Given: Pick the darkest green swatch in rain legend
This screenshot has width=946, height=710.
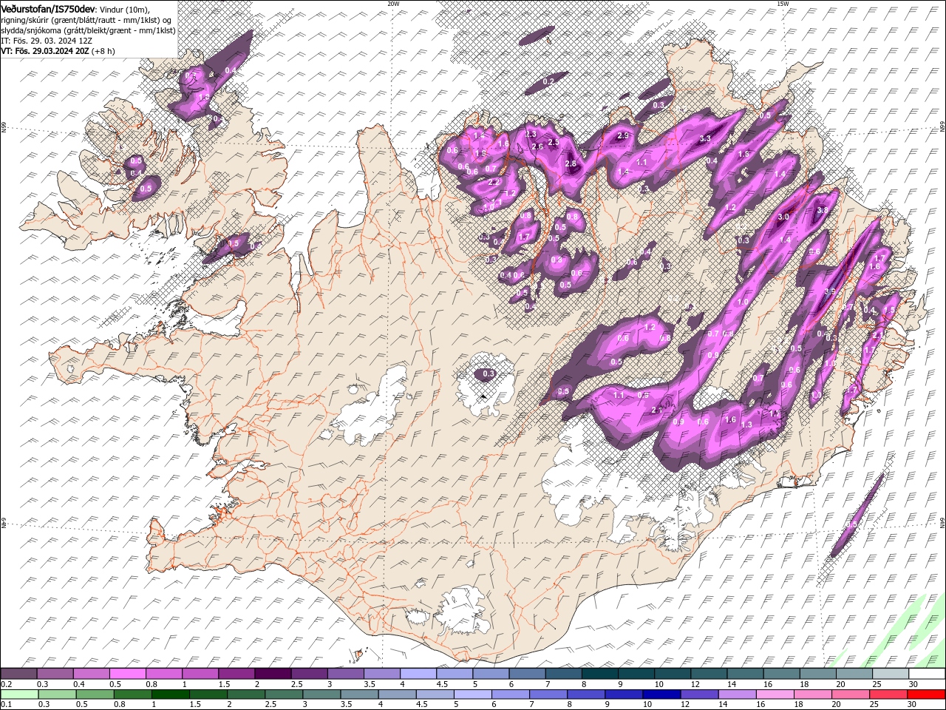Looking at the screenshot, I should pos(170,694).
